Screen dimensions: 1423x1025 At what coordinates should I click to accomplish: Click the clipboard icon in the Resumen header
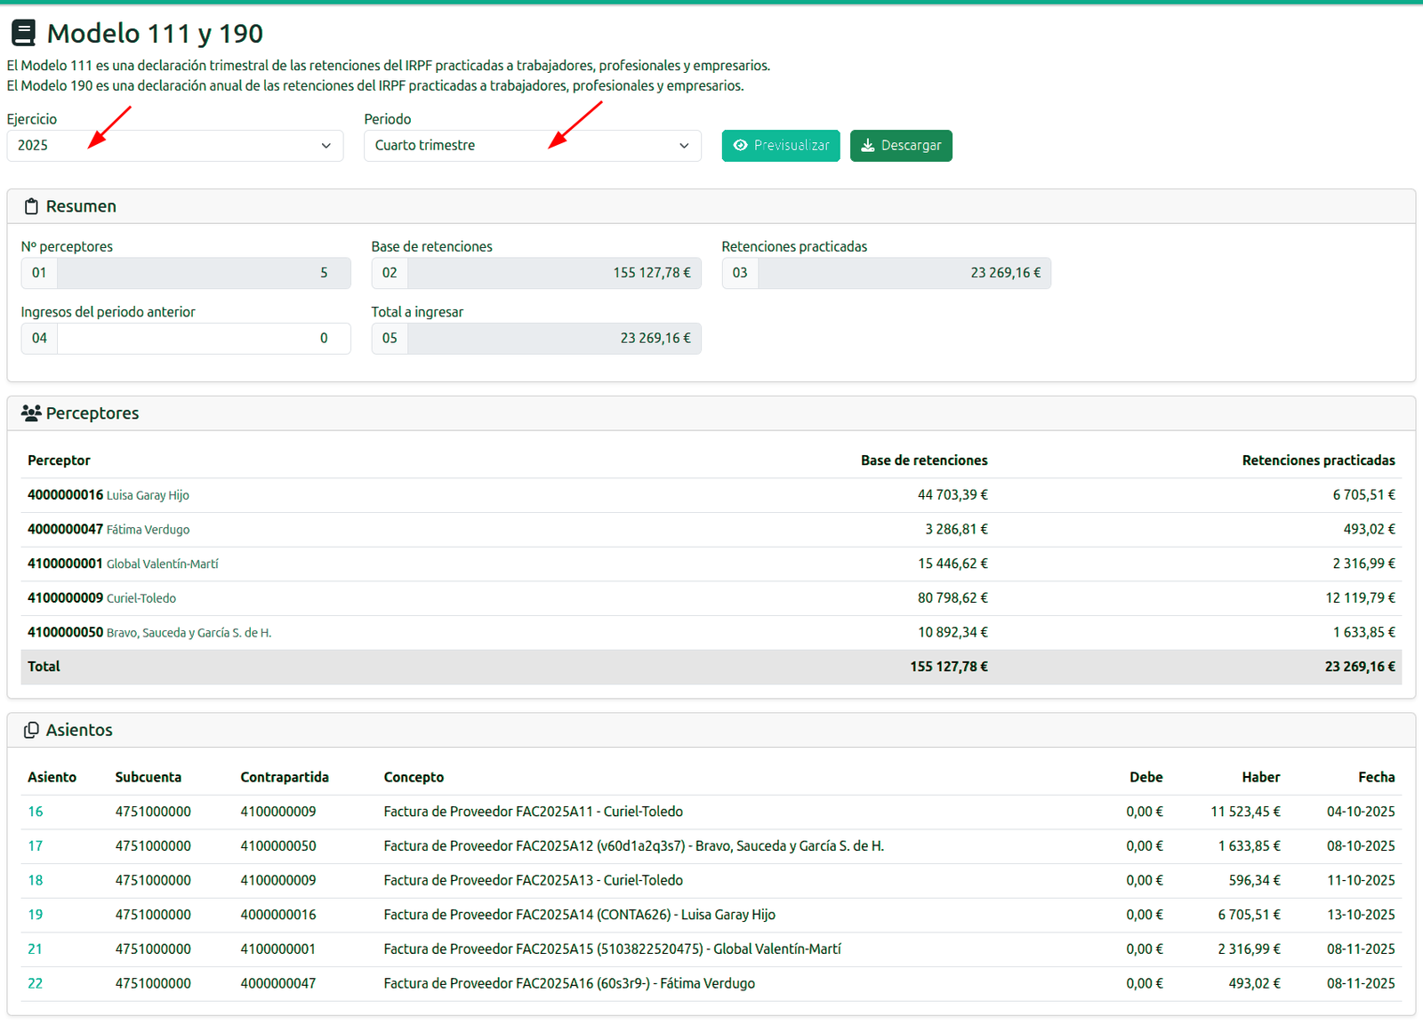[31, 206]
